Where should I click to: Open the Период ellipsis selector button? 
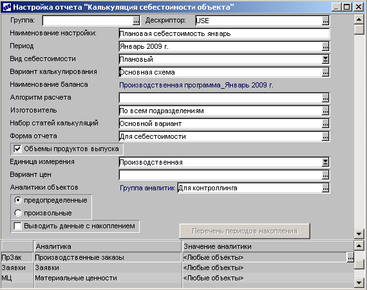[325, 46]
